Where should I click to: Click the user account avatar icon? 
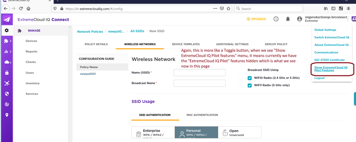point(300,19)
